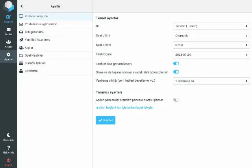
Task: Click the Ayarlar panel title
Action: tap(56, 6)
